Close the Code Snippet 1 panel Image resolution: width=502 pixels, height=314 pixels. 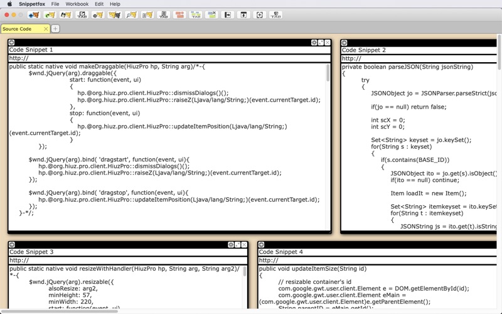coord(327,42)
